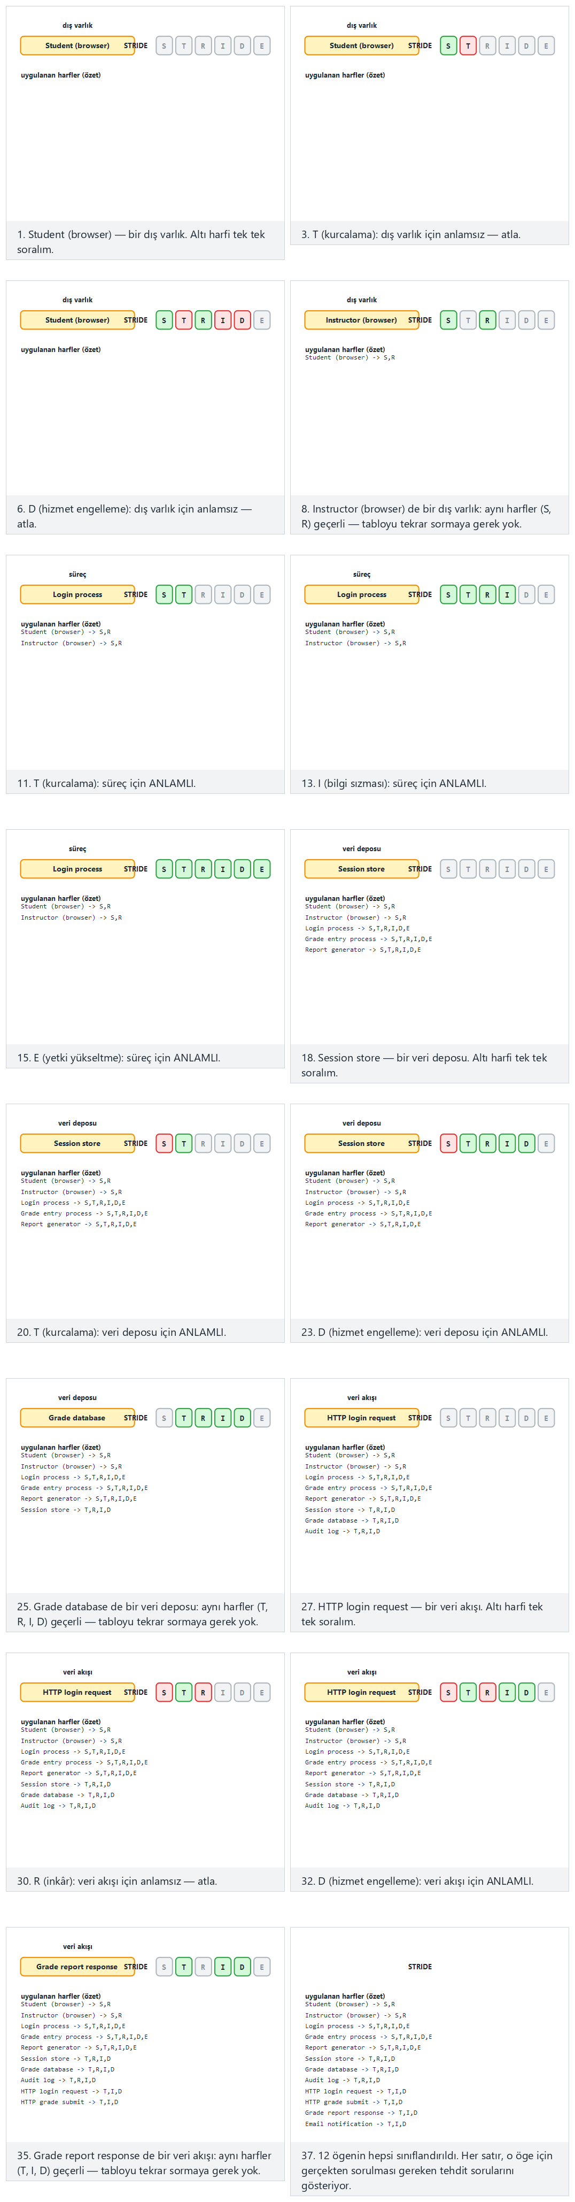Select red S box in step 20 Session store
Viewport: 575px width, 2202px height.
pyautogui.click(x=164, y=1143)
